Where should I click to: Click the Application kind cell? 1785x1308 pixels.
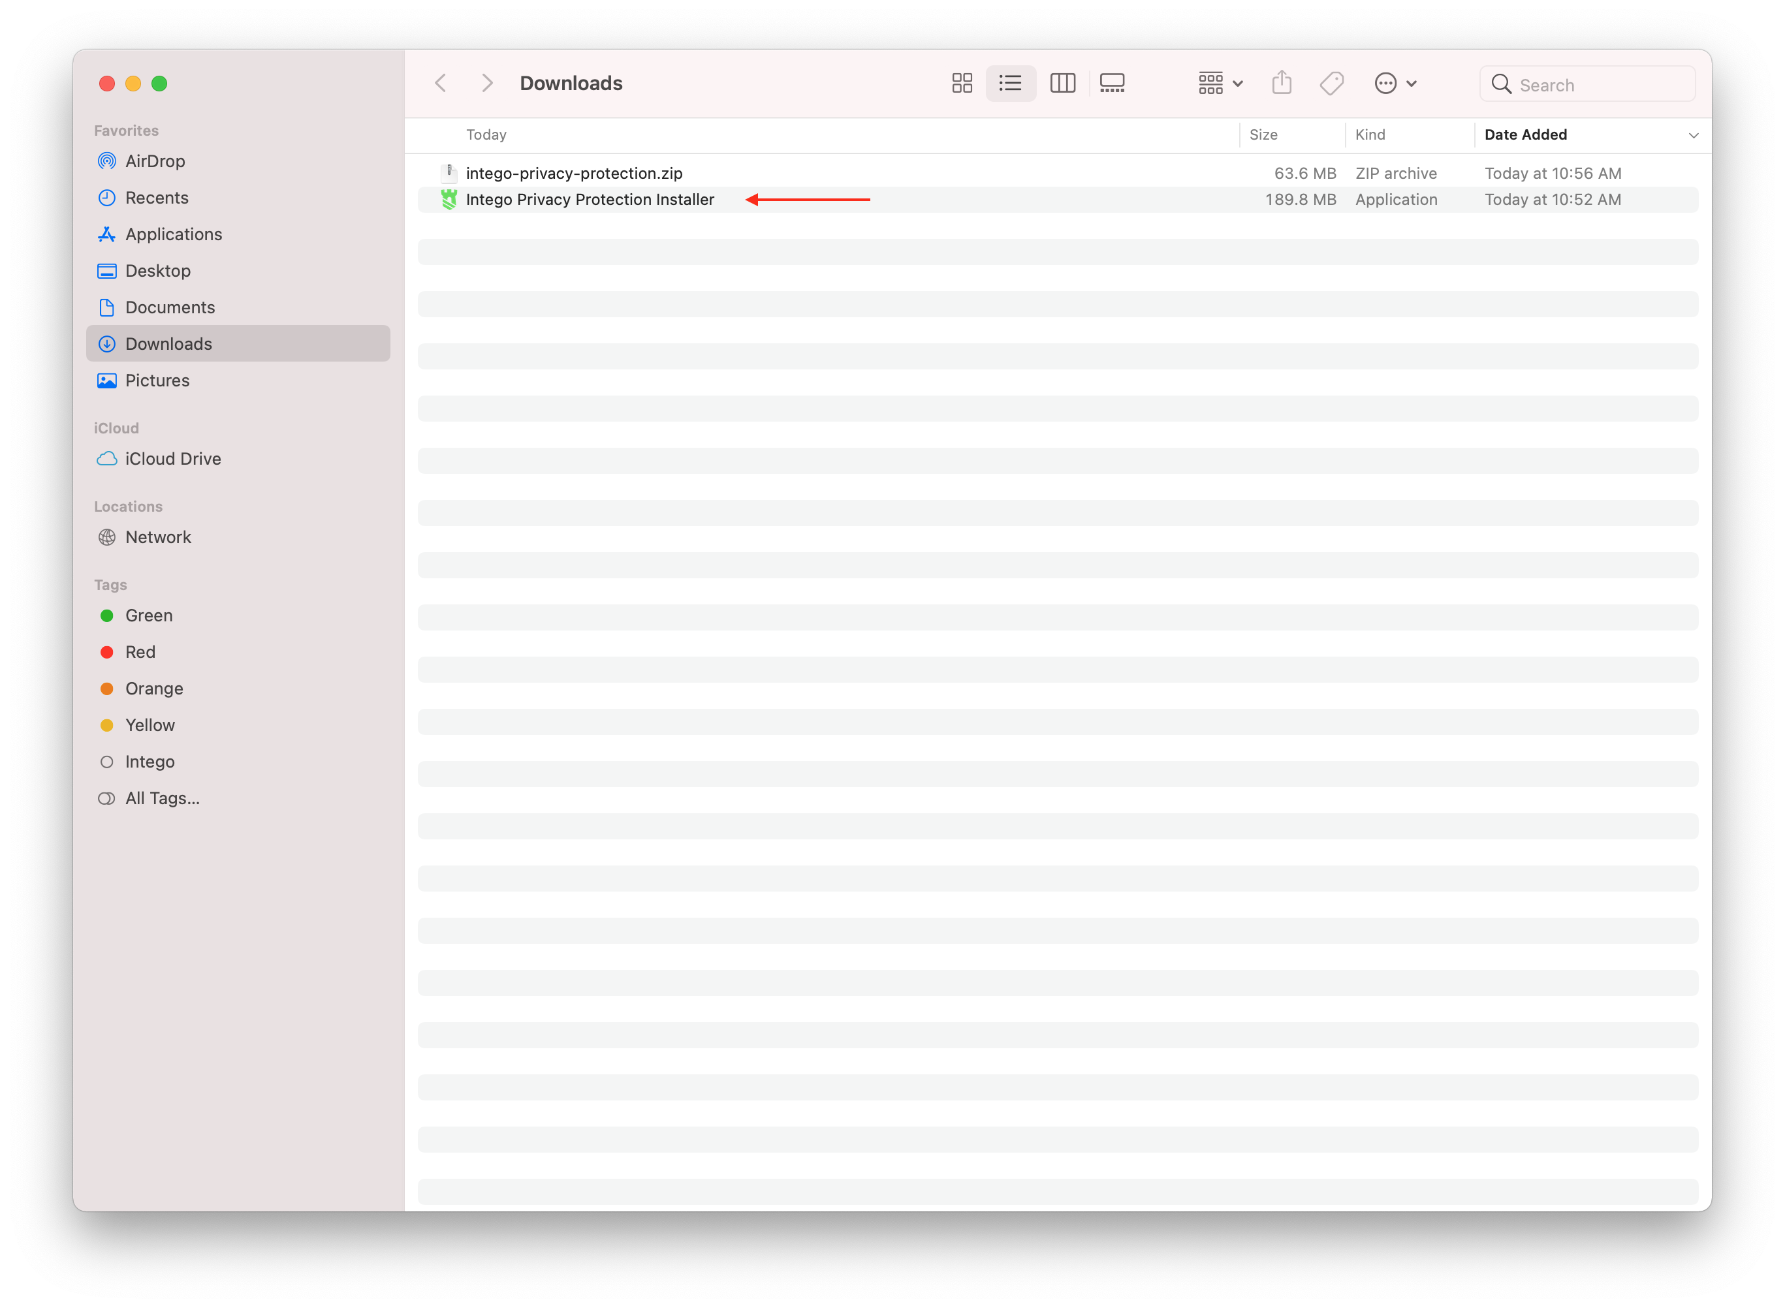click(1396, 200)
